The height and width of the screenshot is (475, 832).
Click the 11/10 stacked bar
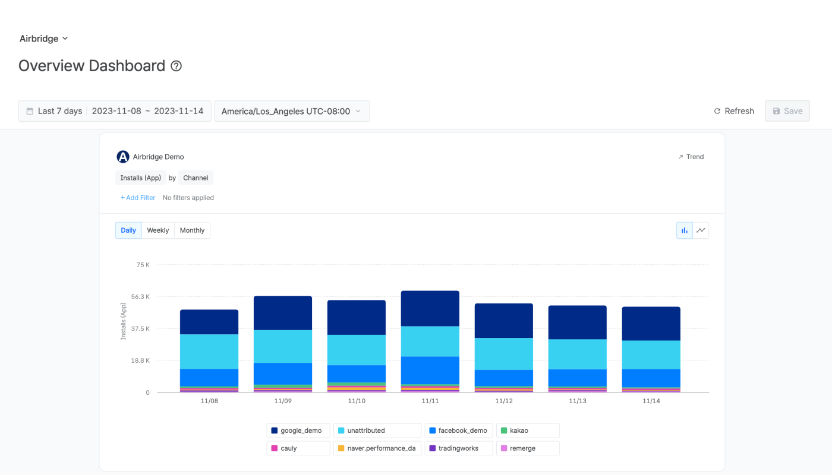click(x=357, y=346)
